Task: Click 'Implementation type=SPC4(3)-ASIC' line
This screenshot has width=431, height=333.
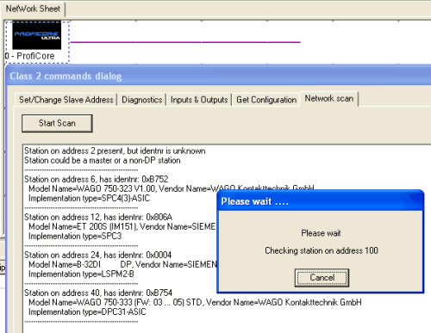Action: click(x=89, y=198)
